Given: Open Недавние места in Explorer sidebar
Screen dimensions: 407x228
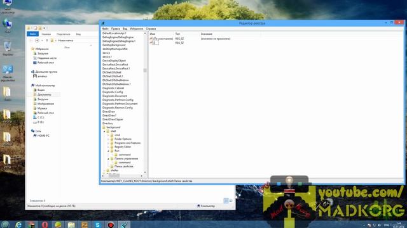Looking at the screenshot, I should [47, 58].
